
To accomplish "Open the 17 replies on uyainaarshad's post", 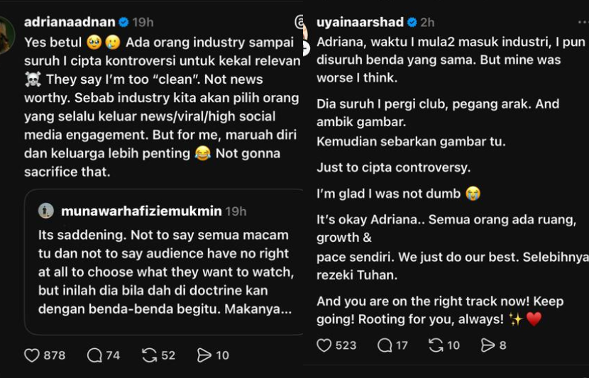I will (x=385, y=345).
